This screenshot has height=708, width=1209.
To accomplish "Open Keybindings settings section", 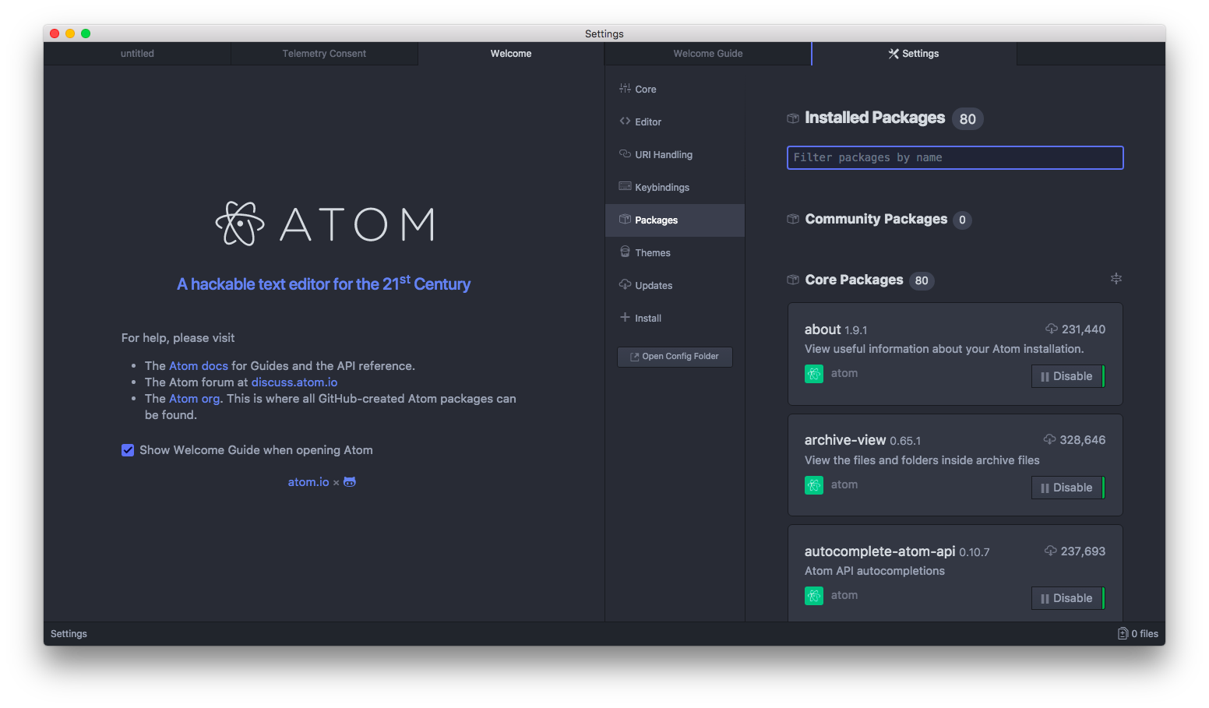I will click(x=675, y=187).
